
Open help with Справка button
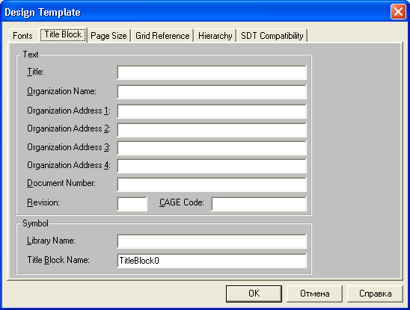tap(375, 294)
